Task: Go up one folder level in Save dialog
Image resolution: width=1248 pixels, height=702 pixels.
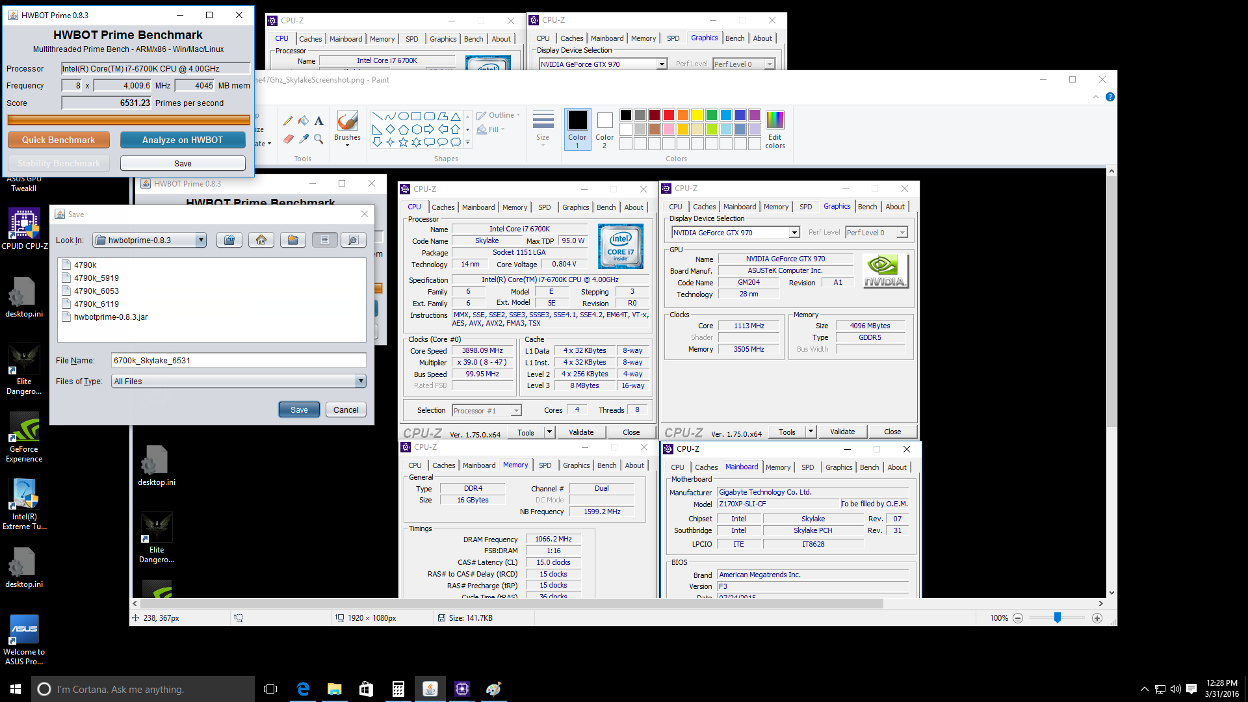Action: coord(229,240)
